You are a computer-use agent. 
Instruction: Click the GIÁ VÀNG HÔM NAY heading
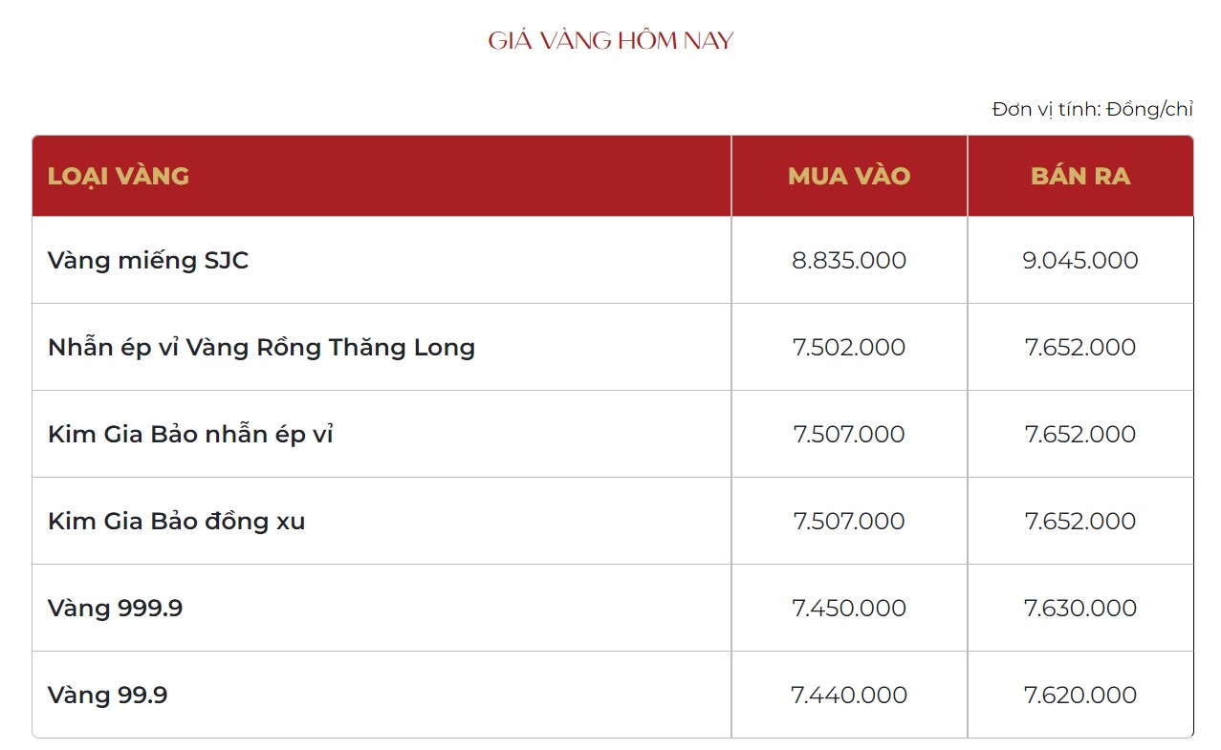tap(611, 40)
